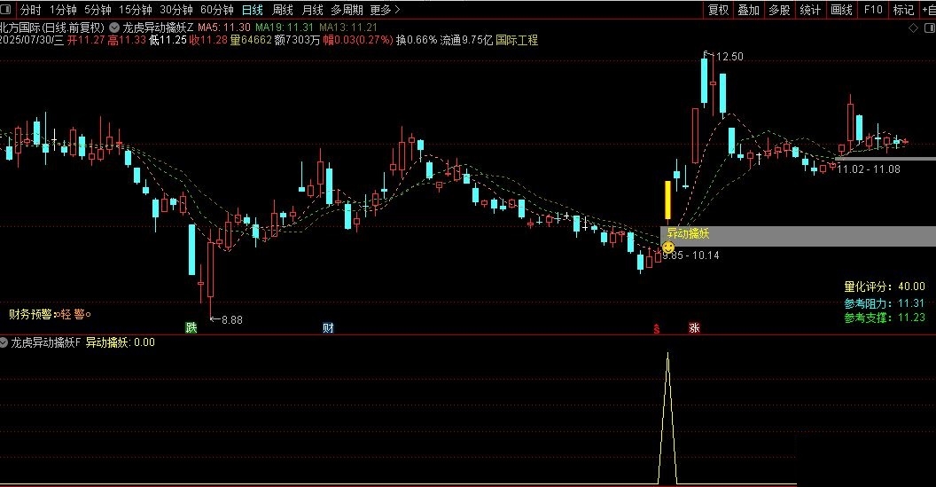Click the 叠加 overlay button
Screen dimensions: 936x487
749,10
